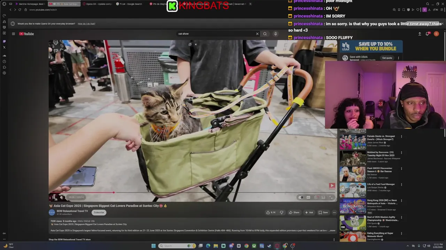Switch player to theater mode
Viewport: 446px width, 250px height.
323,197
